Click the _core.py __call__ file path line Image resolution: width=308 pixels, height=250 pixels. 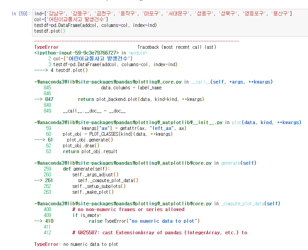coord(153,82)
